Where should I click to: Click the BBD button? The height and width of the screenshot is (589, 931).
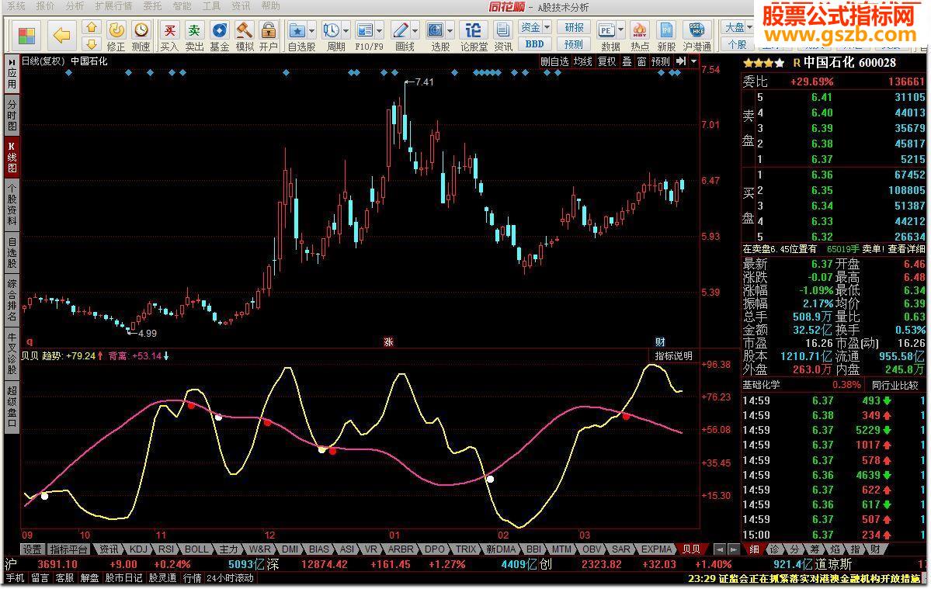click(x=534, y=44)
